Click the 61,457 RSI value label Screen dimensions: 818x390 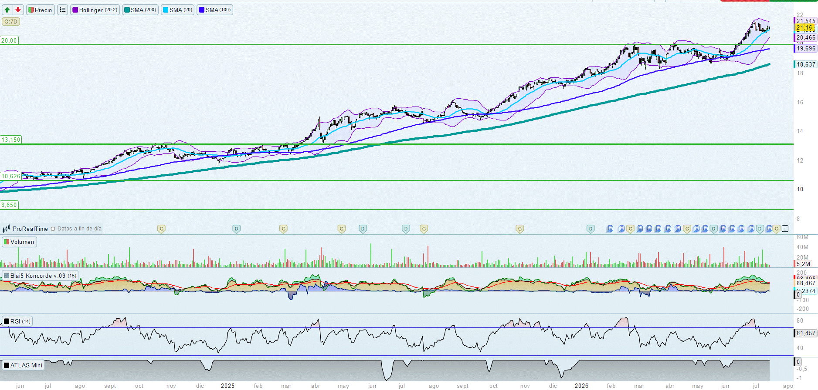[x=806, y=333]
